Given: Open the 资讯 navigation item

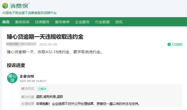Looking at the screenshot, I should pos(119,22).
